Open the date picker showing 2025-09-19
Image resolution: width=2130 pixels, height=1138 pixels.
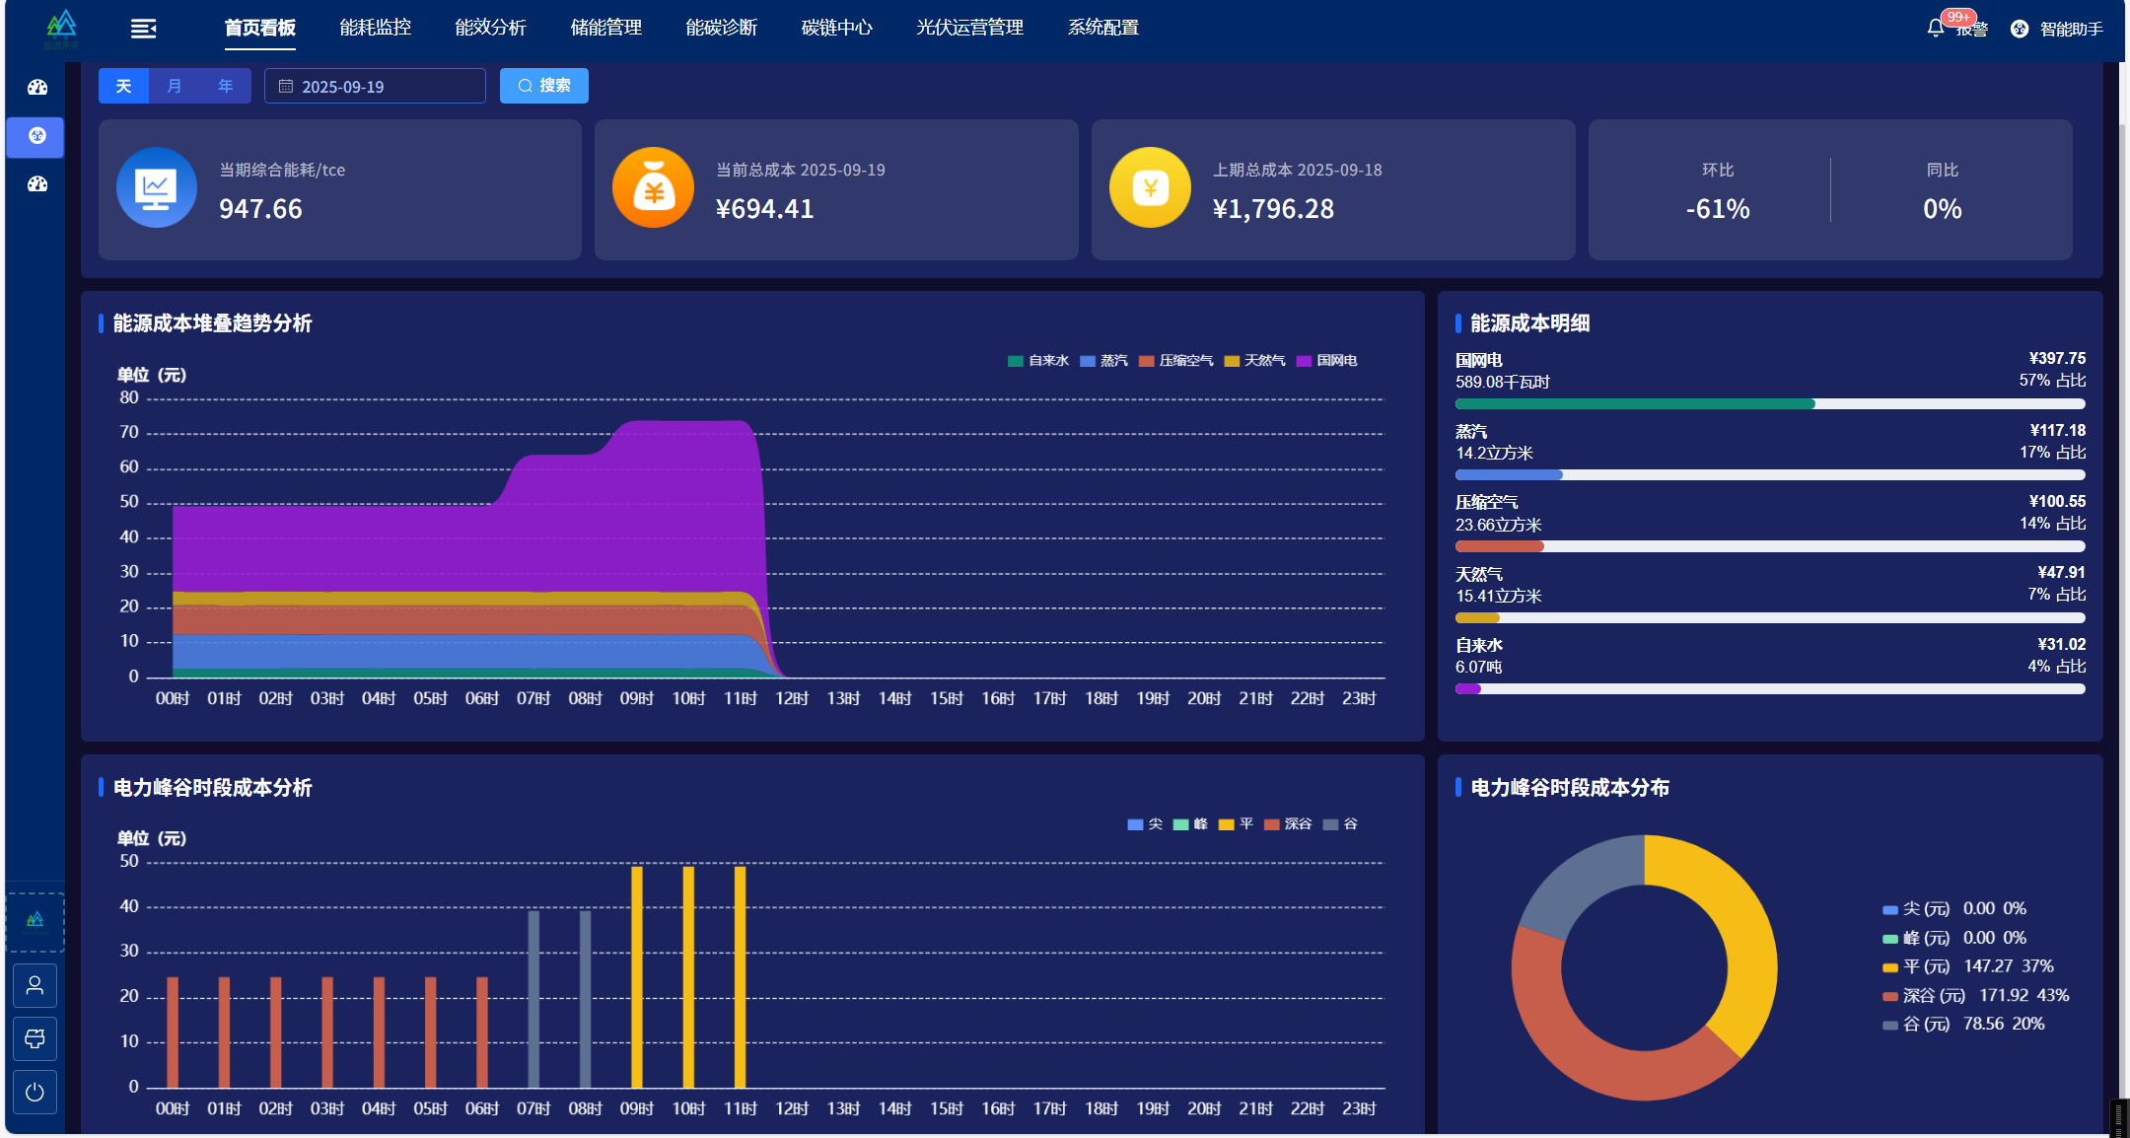tap(375, 86)
